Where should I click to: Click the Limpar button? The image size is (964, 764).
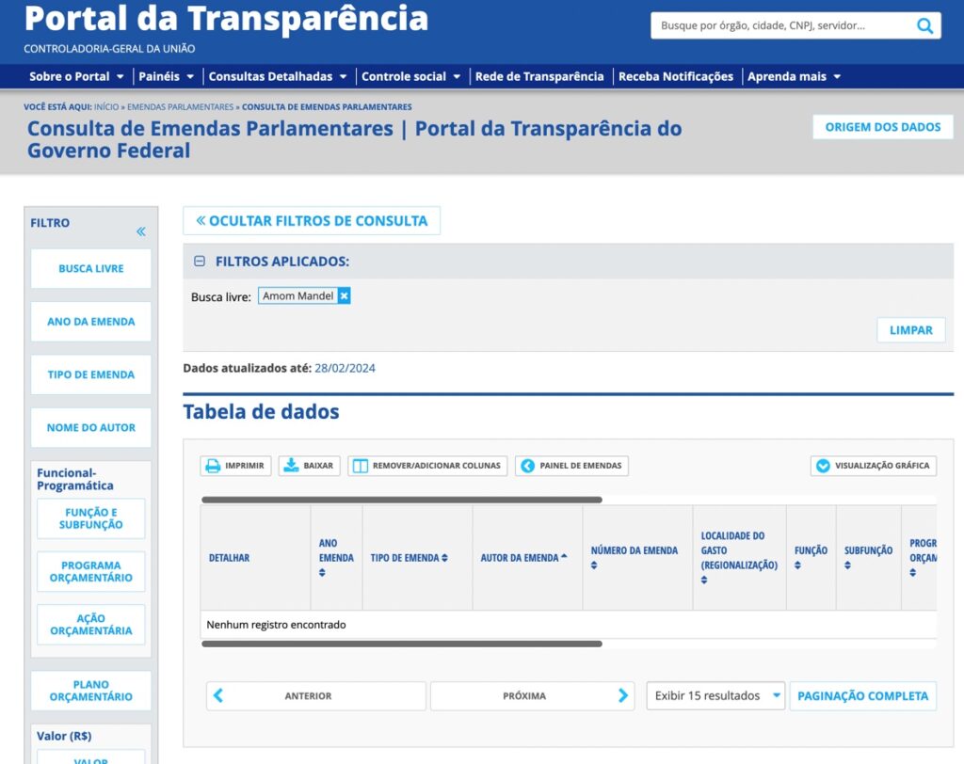(x=910, y=330)
